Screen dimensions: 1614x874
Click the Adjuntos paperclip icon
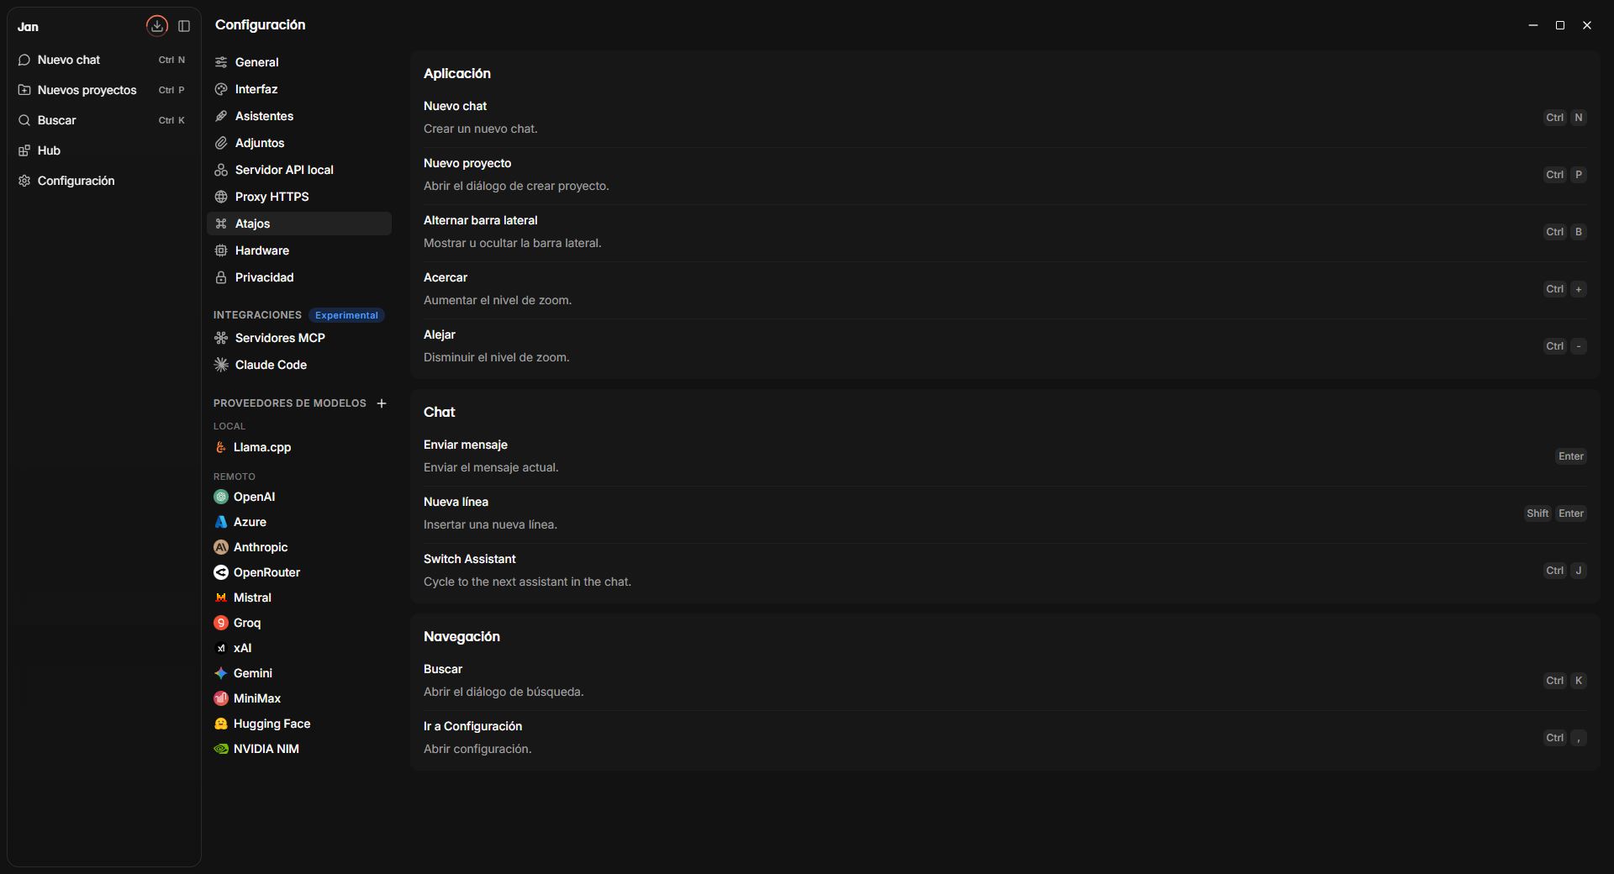click(221, 143)
